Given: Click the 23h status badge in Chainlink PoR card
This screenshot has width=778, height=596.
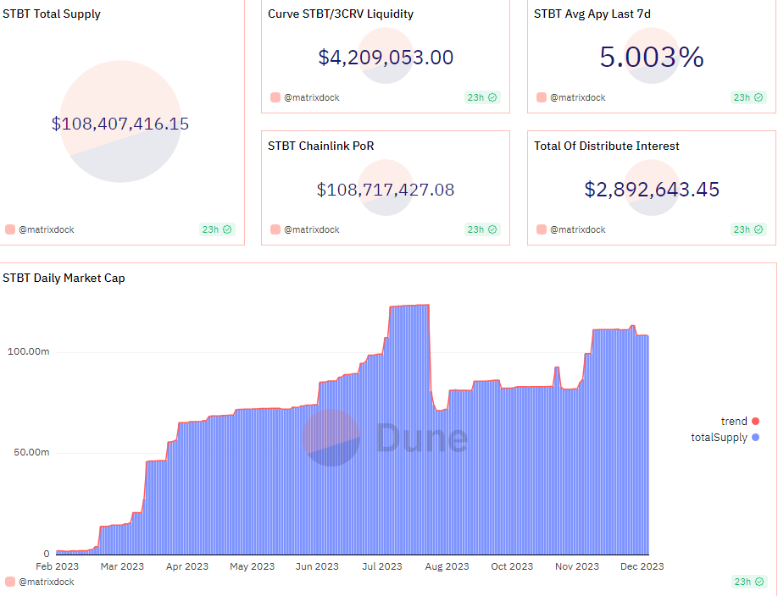Looking at the screenshot, I should [482, 229].
